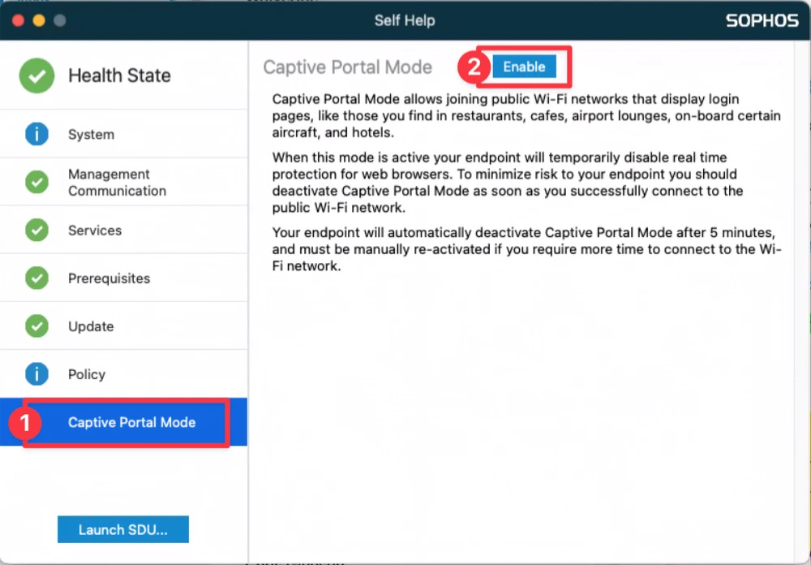Switch to the Health State section
The height and width of the screenshot is (565, 811).
pos(119,75)
